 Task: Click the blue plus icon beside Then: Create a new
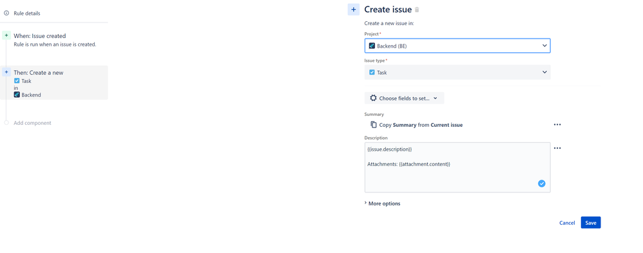tap(6, 72)
